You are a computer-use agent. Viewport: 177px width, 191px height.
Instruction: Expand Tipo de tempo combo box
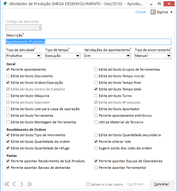(x=63, y=56)
